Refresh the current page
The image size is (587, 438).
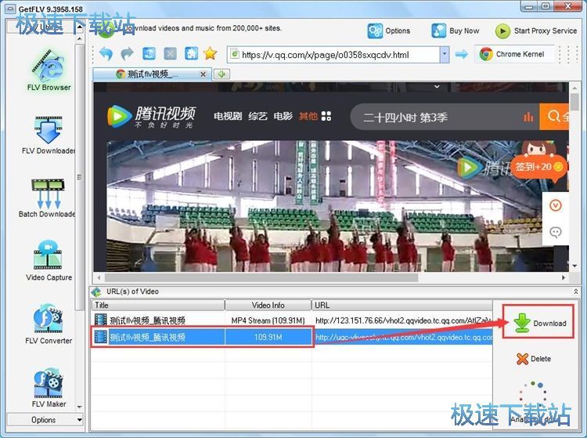(x=149, y=54)
